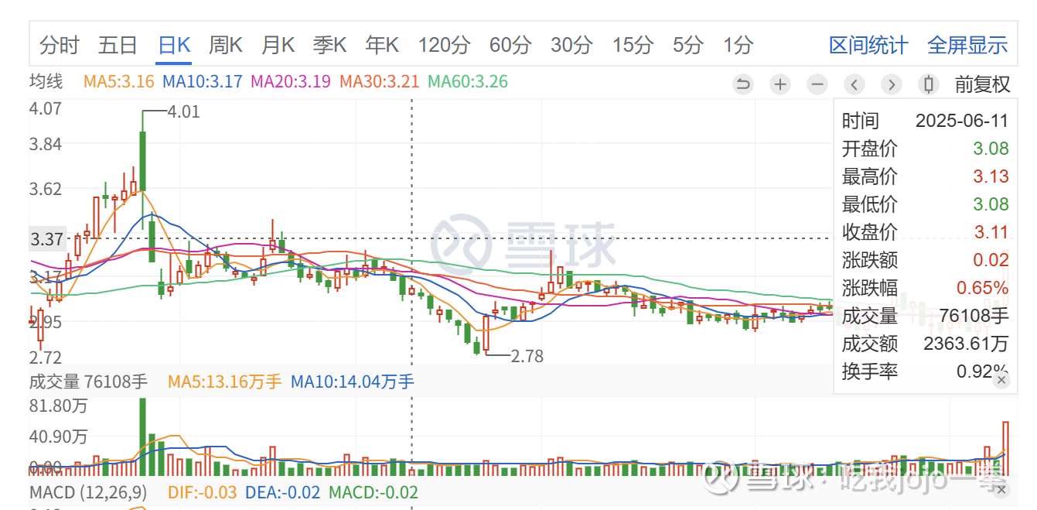The width and height of the screenshot is (1037, 510).
Task: Click the DIF:-0.03 value
Action: [x=203, y=492]
